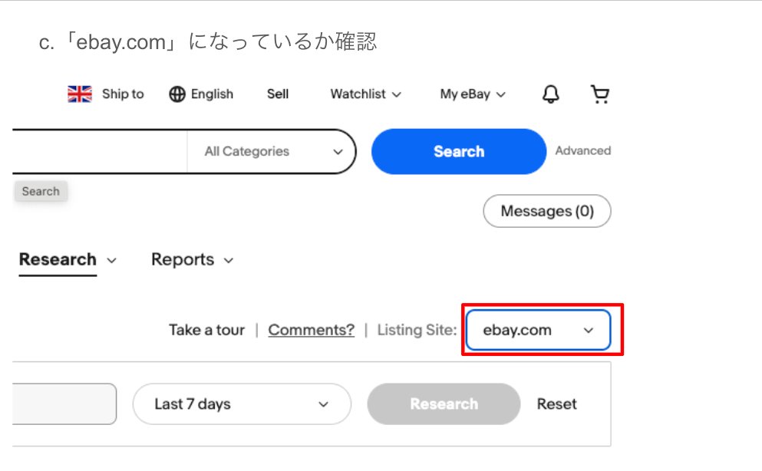
Task: Click the Reset button
Action: 556,403
